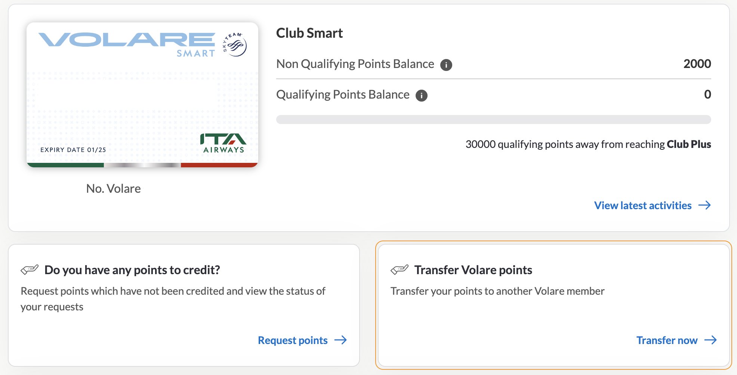The height and width of the screenshot is (375, 737).
Task: Click the Volare Smart membership card
Action: point(142,95)
